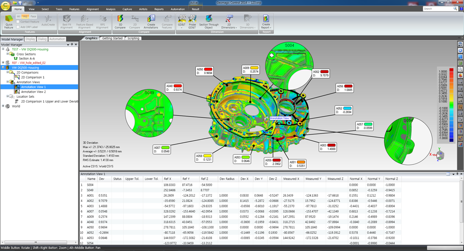Check the Add DRF Label box
This screenshot has width=464, height=251.
19,27
